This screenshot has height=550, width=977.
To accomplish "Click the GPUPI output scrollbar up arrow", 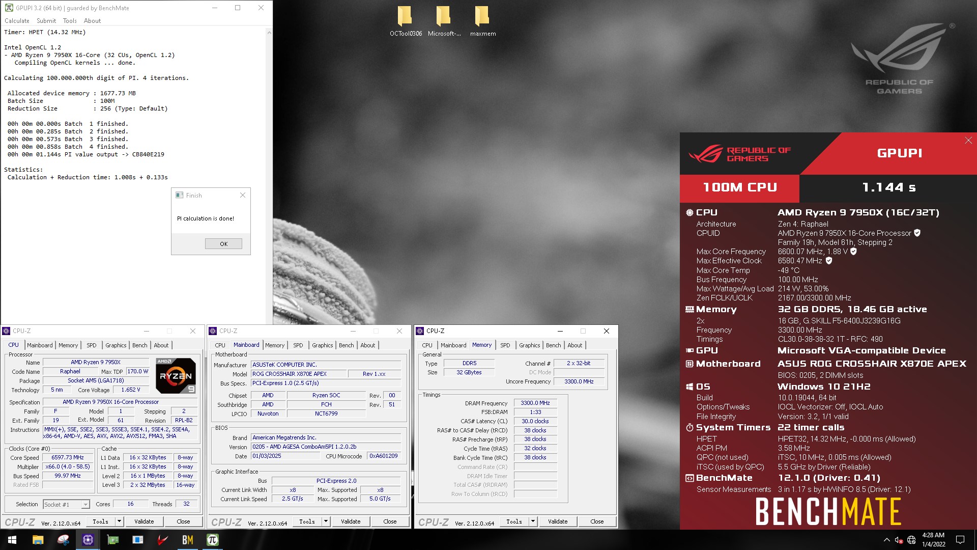I will (x=269, y=32).
